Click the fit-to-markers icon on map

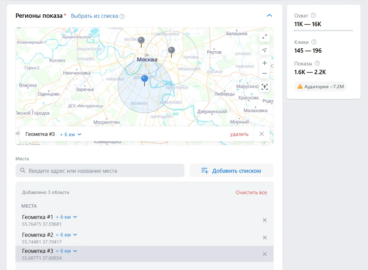pyautogui.click(x=264, y=87)
